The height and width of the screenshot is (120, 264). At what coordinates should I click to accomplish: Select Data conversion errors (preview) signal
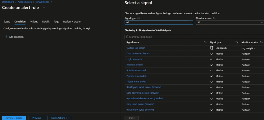[x=143, y=93]
